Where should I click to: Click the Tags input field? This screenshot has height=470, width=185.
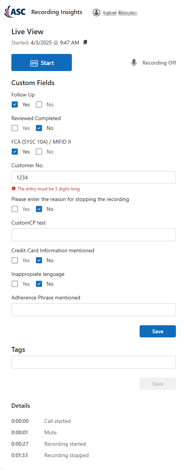click(93, 362)
